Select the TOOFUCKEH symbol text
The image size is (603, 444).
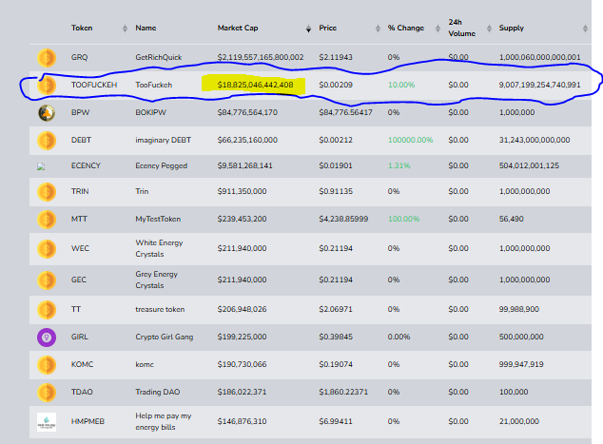pyautogui.click(x=94, y=85)
